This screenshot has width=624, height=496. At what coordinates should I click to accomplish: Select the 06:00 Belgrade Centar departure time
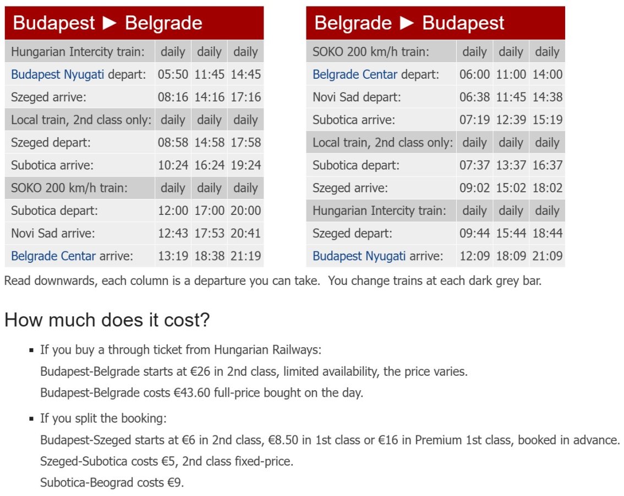pos(474,74)
